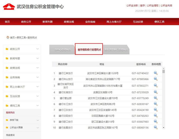View map for 建行江岸支行
This screenshot has width=179, height=139.
156,73
